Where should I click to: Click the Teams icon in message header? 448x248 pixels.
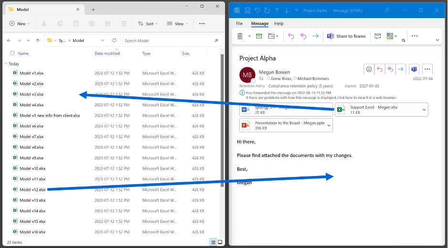point(414,69)
